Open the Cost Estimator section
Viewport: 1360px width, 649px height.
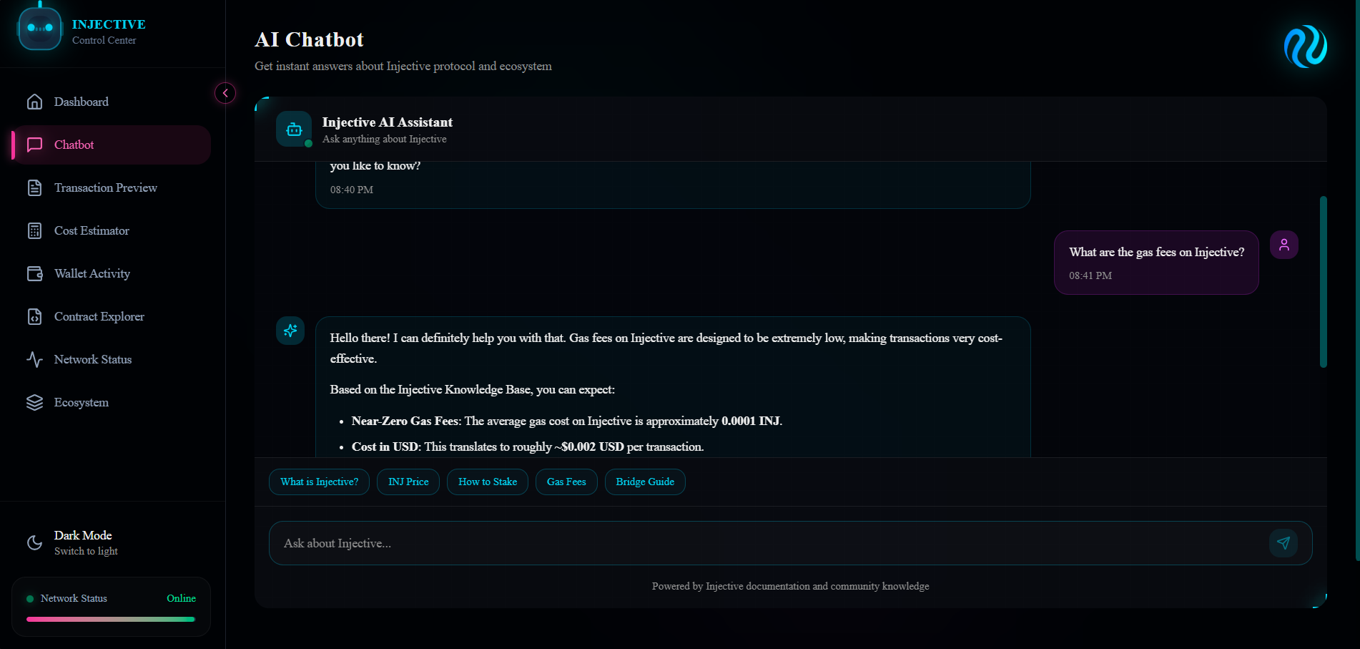[112, 230]
